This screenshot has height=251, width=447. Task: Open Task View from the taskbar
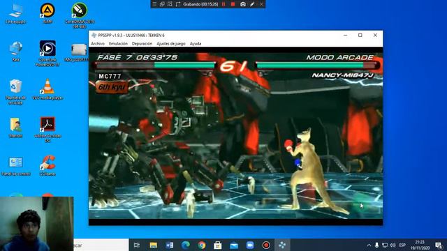tap(137, 245)
